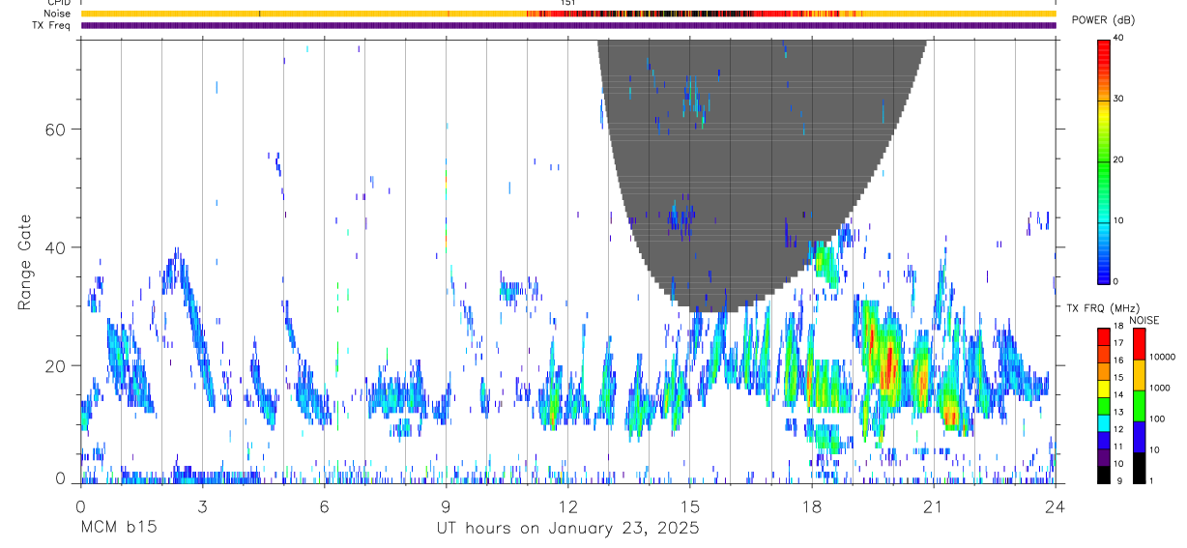Click the 'NOISE' legend title
The width and height of the screenshot is (1187, 548).
1144,320
